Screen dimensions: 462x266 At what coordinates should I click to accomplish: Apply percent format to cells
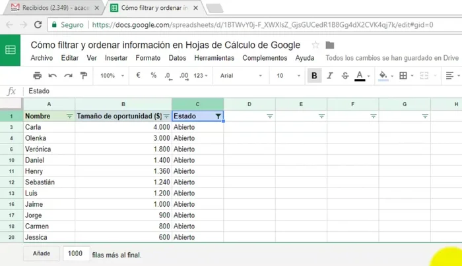(153, 76)
